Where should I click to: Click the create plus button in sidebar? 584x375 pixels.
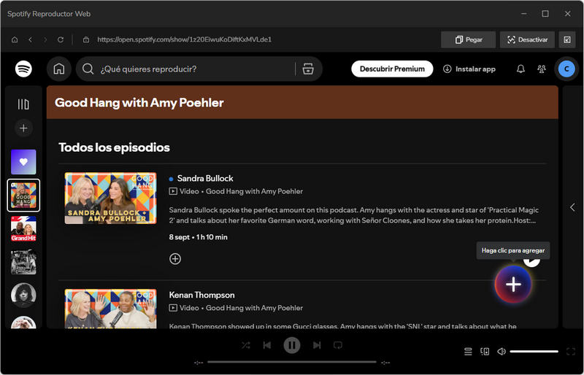(23, 128)
